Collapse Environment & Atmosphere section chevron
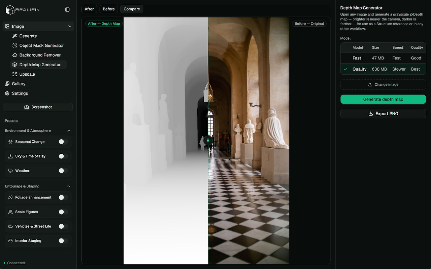This screenshot has height=269, width=431. pos(69,130)
